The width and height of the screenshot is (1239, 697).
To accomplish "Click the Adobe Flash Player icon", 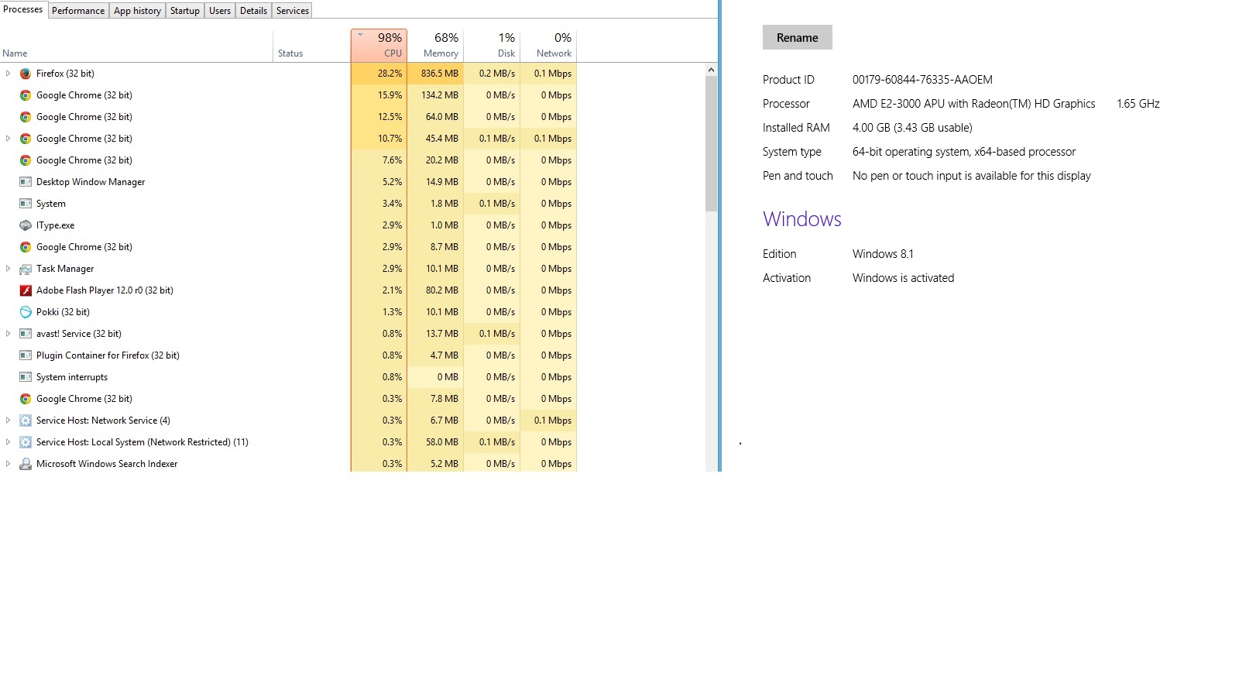I will (x=26, y=290).
